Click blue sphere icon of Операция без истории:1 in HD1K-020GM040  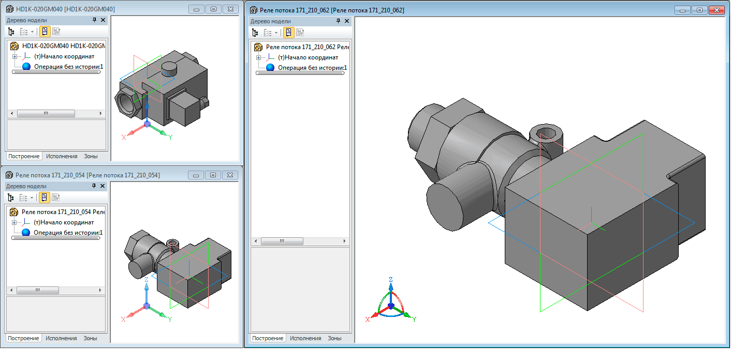[26, 67]
